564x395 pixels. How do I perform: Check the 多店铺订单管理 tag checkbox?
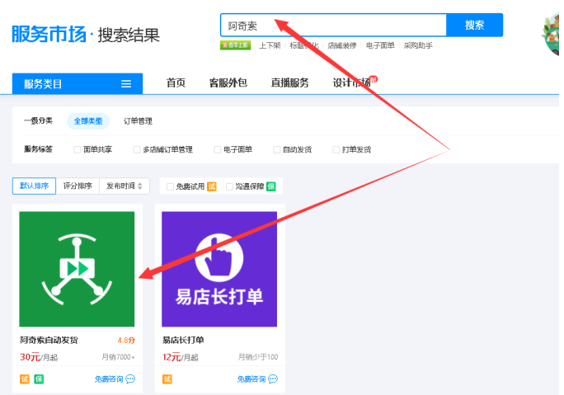click(x=137, y=149)
